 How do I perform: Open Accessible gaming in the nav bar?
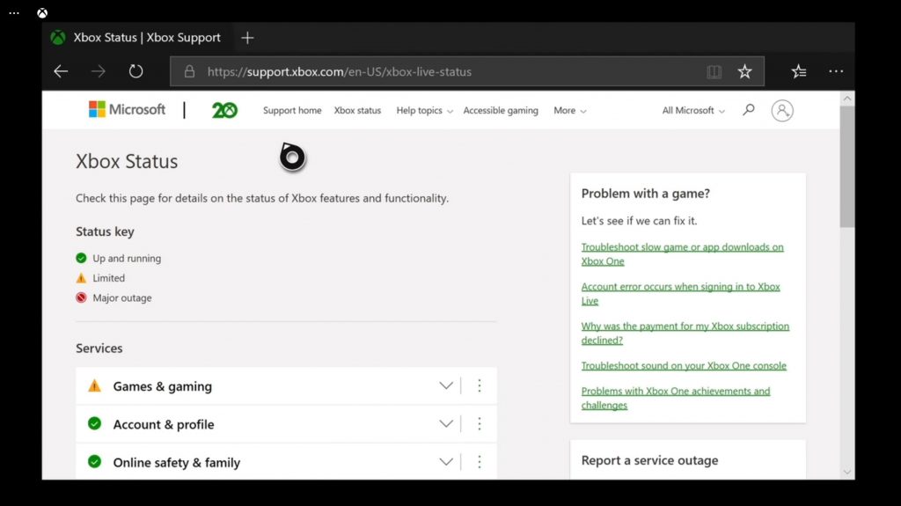tap(501, 110)
